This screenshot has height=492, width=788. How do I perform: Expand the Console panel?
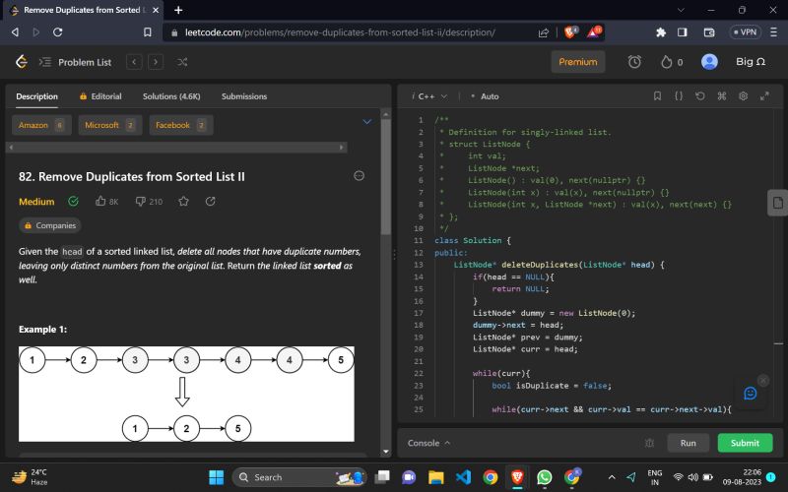click(x=428, y=443)
